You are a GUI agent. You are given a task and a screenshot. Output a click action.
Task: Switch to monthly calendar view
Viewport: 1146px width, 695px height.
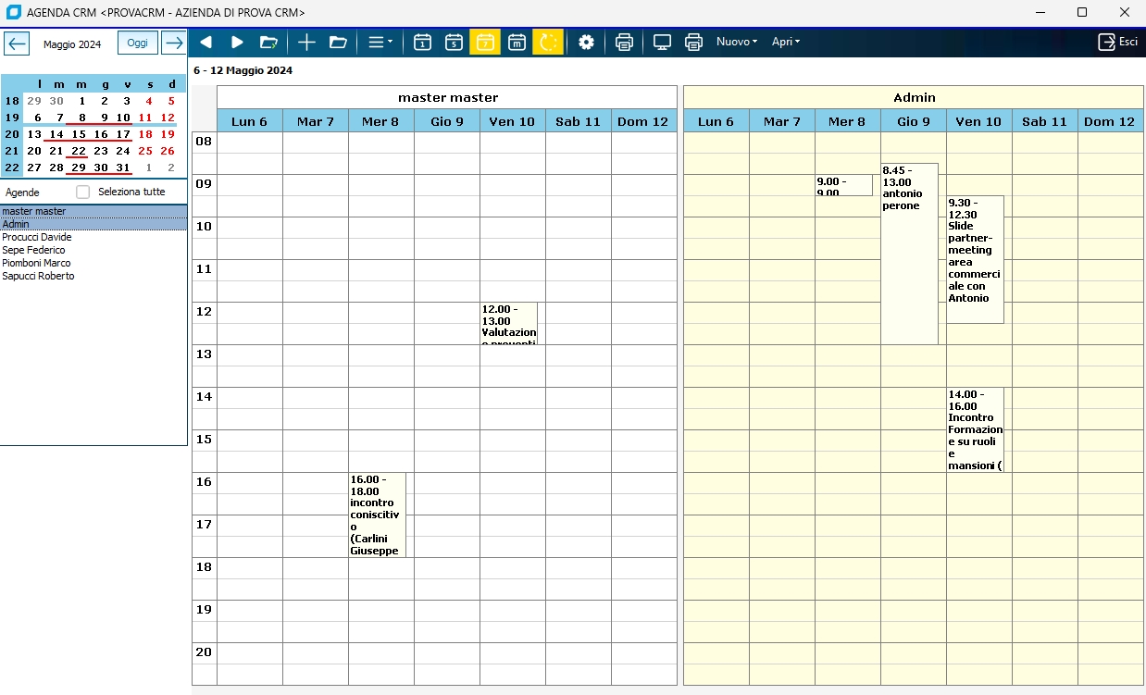517,42
